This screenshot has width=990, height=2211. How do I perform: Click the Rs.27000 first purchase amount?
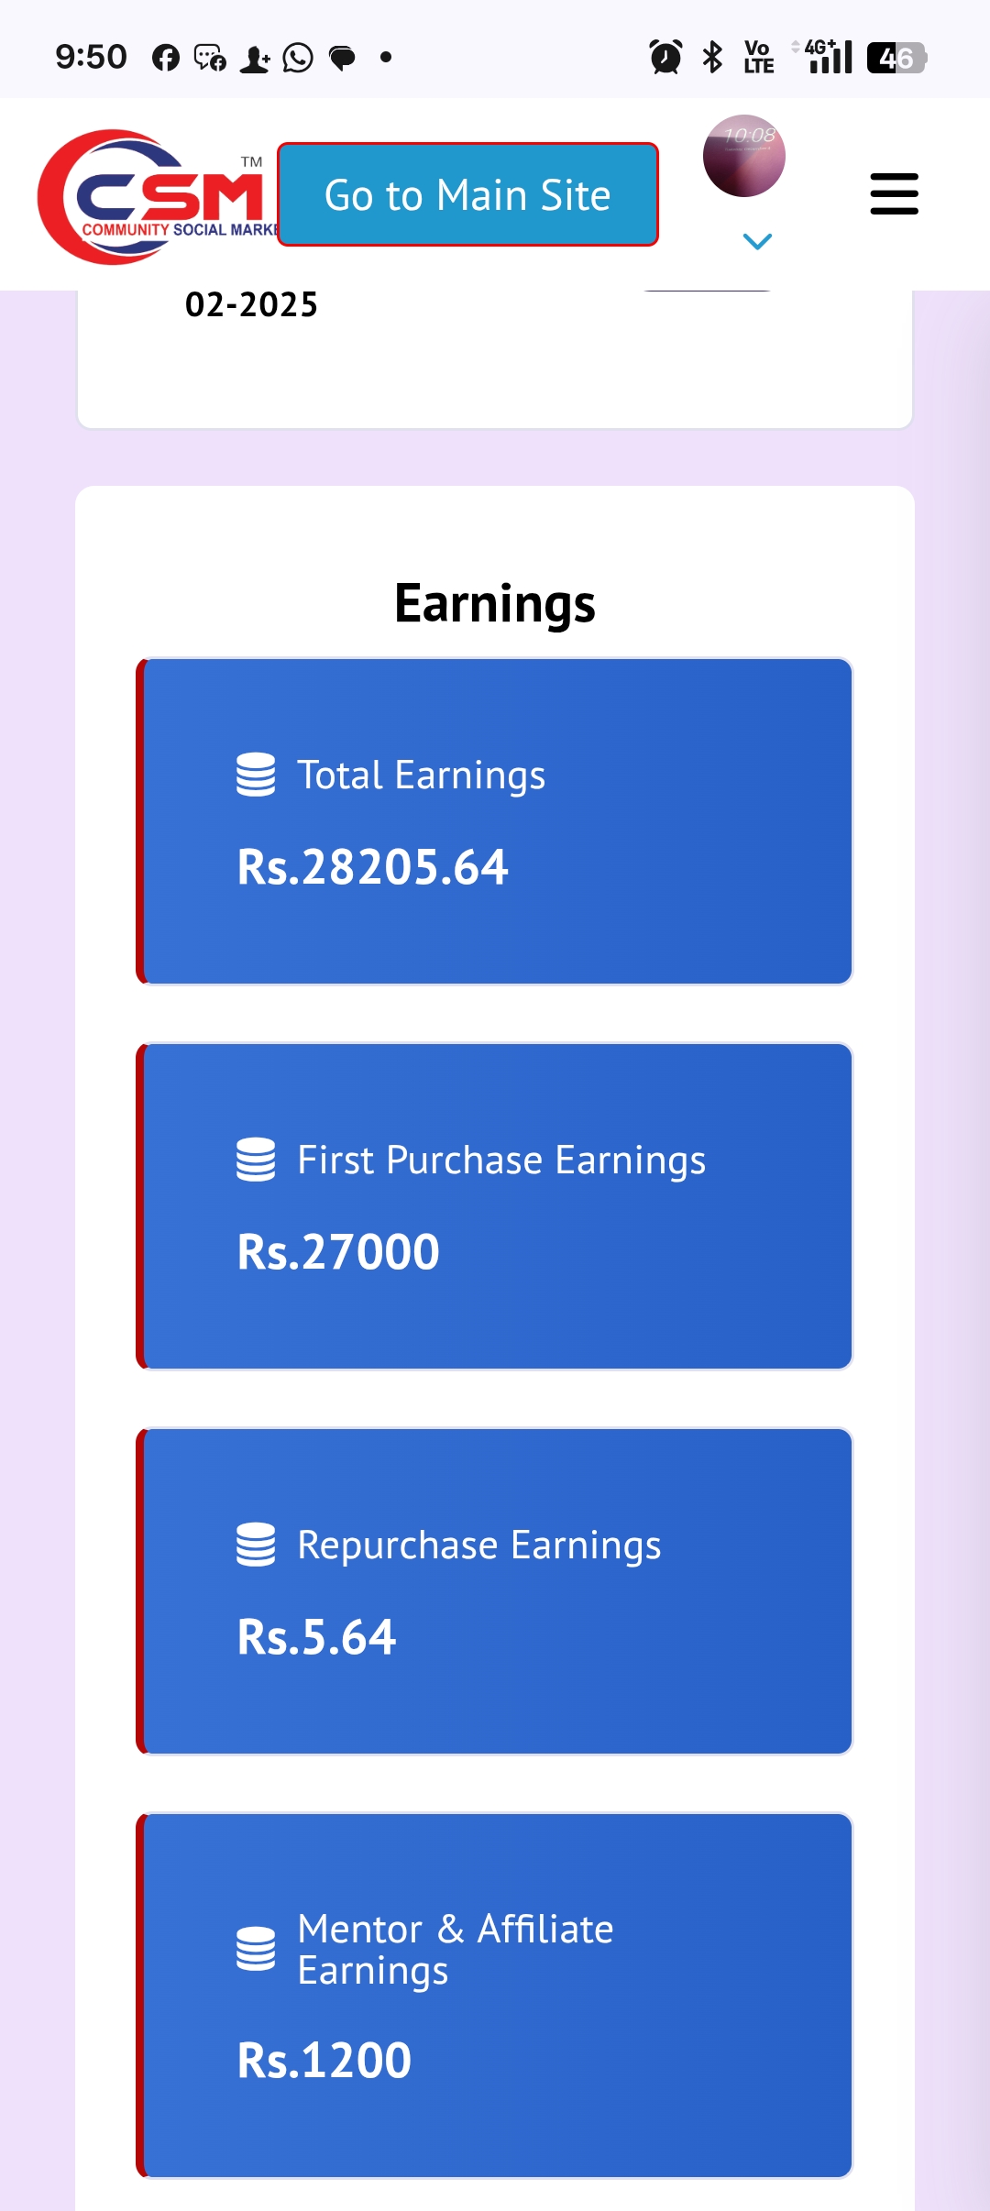coord(338,1252)
